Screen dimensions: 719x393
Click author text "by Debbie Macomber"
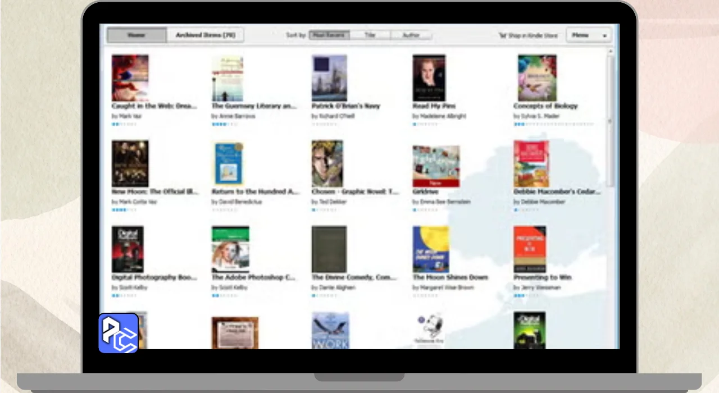click(x=539, y=202)
